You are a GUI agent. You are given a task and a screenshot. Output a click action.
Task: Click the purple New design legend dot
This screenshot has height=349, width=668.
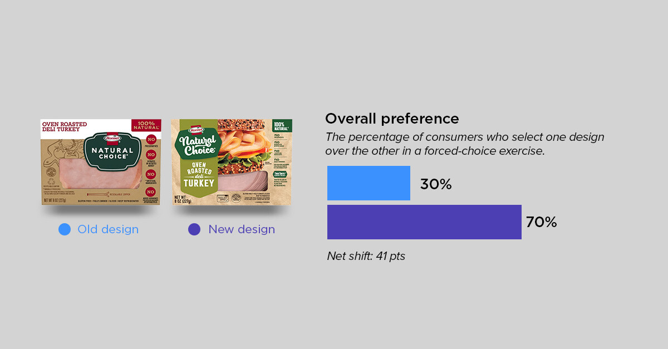pyautogui.click(x=194, y=229)
